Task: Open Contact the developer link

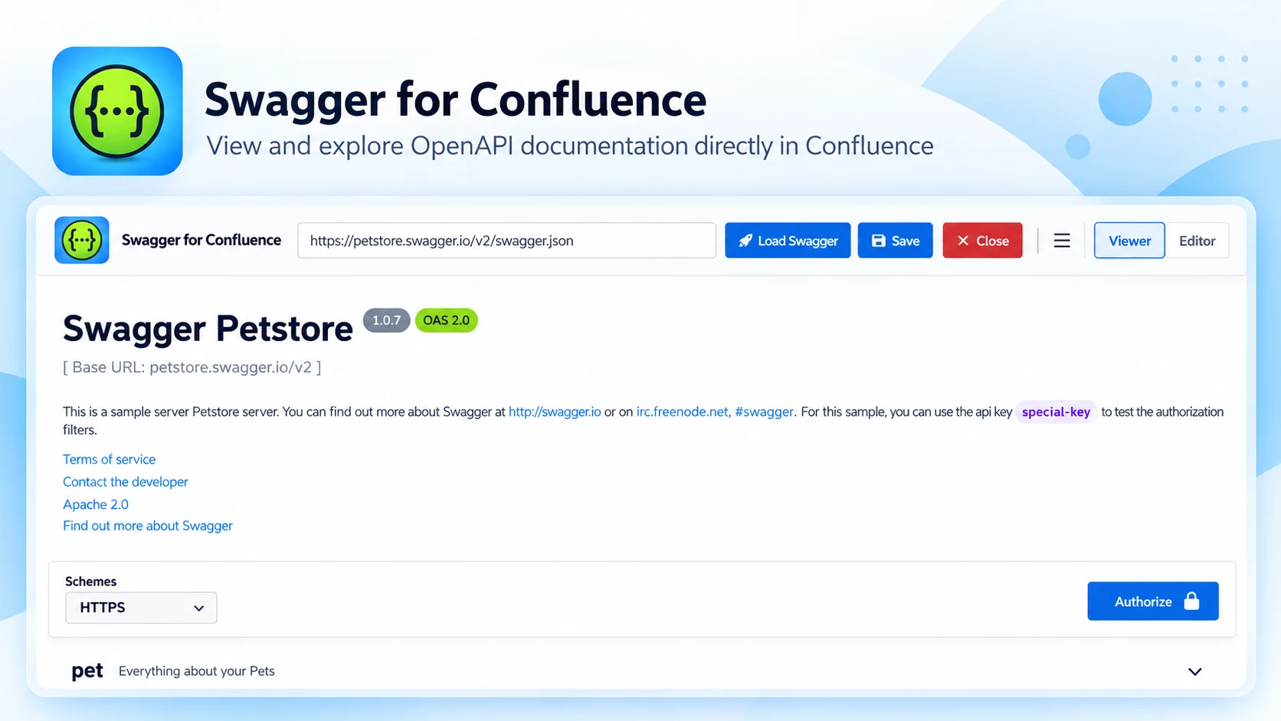Action: pyautogui.click(x=126, y=481)
